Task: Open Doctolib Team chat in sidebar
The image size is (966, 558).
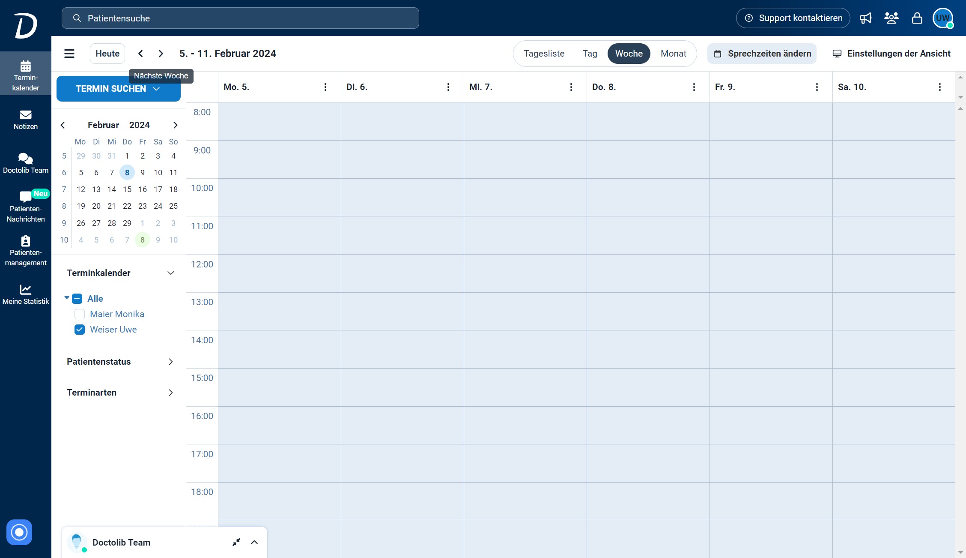Action: point(26,163)
